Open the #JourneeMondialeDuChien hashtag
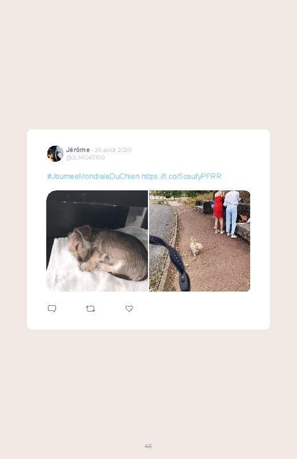Viewport: 297px width, 459px height. pyautogui.click(x=93, y=176)
